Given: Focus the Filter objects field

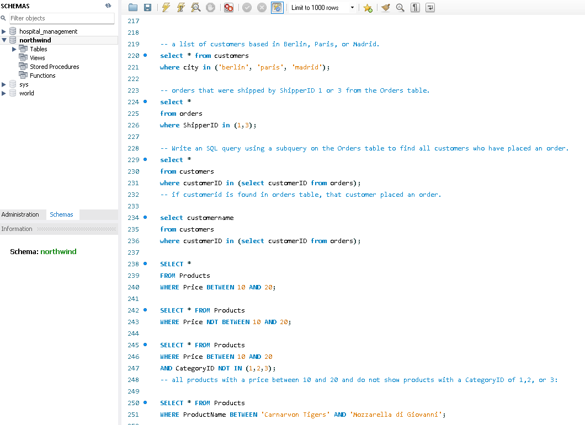Looking at the screenshot, I should click(x=62, y=18).
